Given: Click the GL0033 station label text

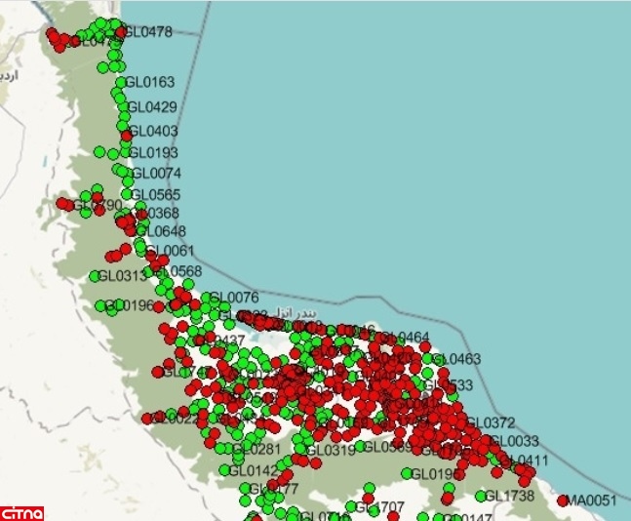Looking at the screenshot, I should click(514, 442).
